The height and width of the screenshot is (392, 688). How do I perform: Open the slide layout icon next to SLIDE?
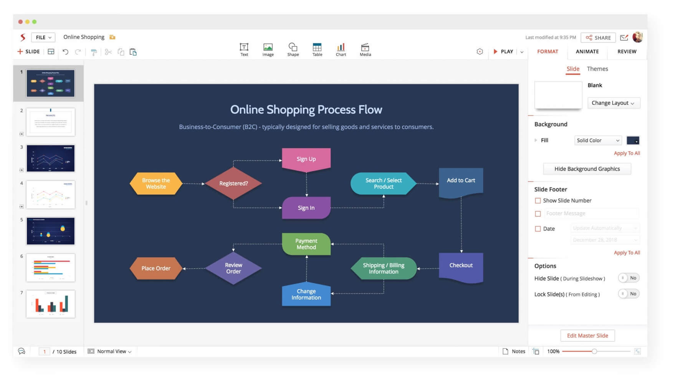click(51, 51)
